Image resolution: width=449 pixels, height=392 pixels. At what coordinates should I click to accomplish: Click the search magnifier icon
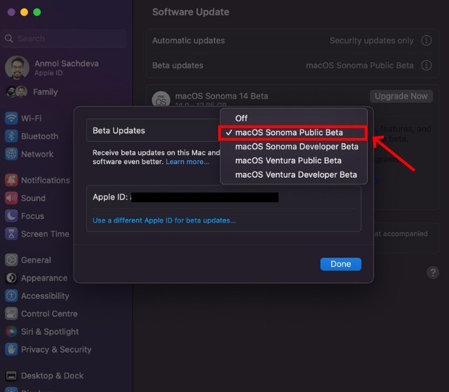click(x=9, y=38)
